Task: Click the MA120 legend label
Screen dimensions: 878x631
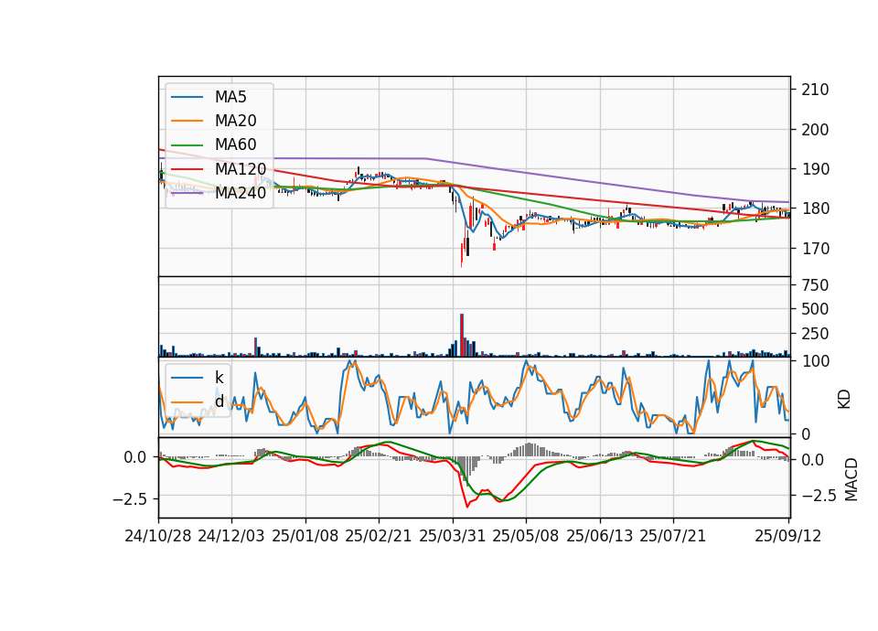Action: point(241,168)
